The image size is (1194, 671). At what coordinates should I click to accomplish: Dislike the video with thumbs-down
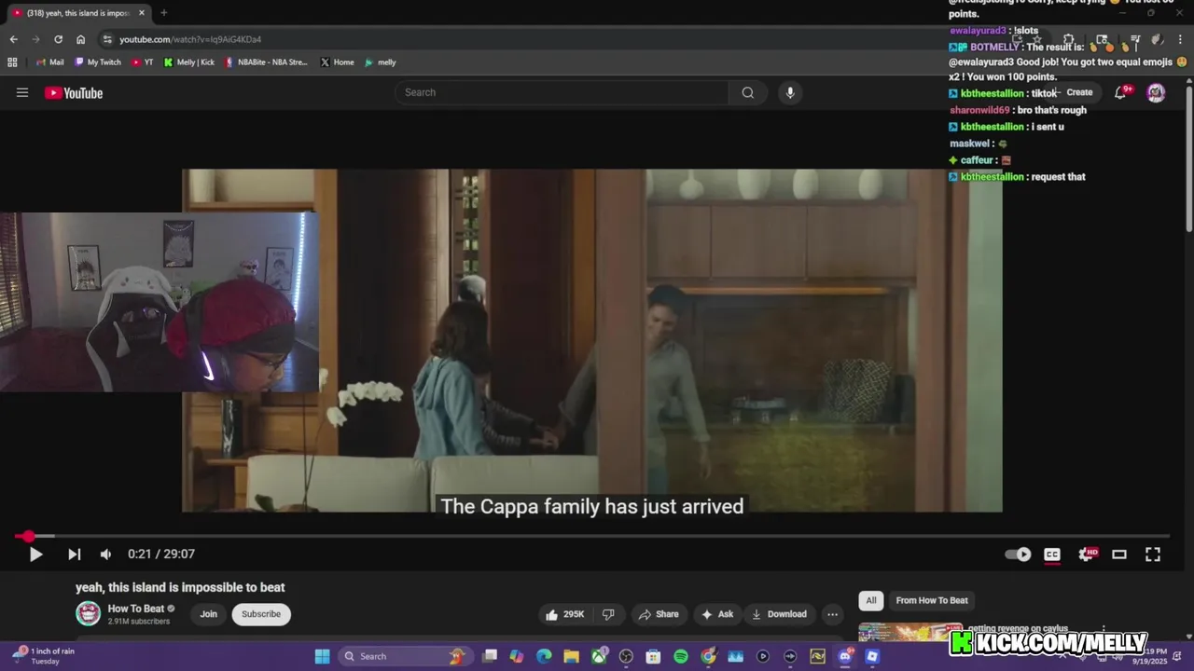click(x=608, y=614)
